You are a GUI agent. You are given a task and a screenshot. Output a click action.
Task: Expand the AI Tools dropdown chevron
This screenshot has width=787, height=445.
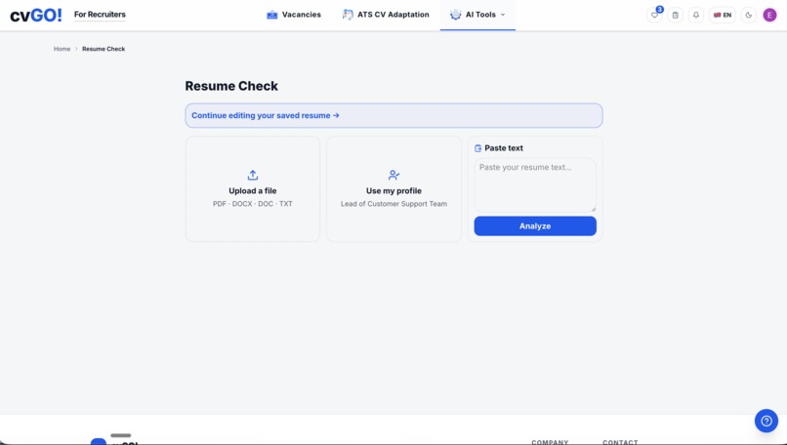[503, 15]
